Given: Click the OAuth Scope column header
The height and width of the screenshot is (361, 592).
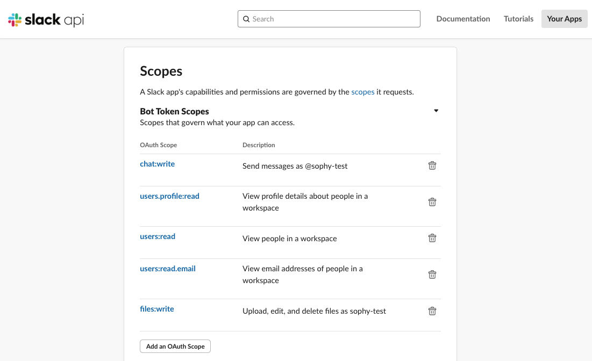Looking at the screenshot, I should coord(158,145).
